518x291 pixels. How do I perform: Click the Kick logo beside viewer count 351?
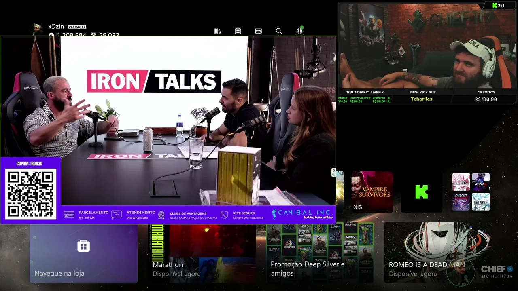click(494, 6)
